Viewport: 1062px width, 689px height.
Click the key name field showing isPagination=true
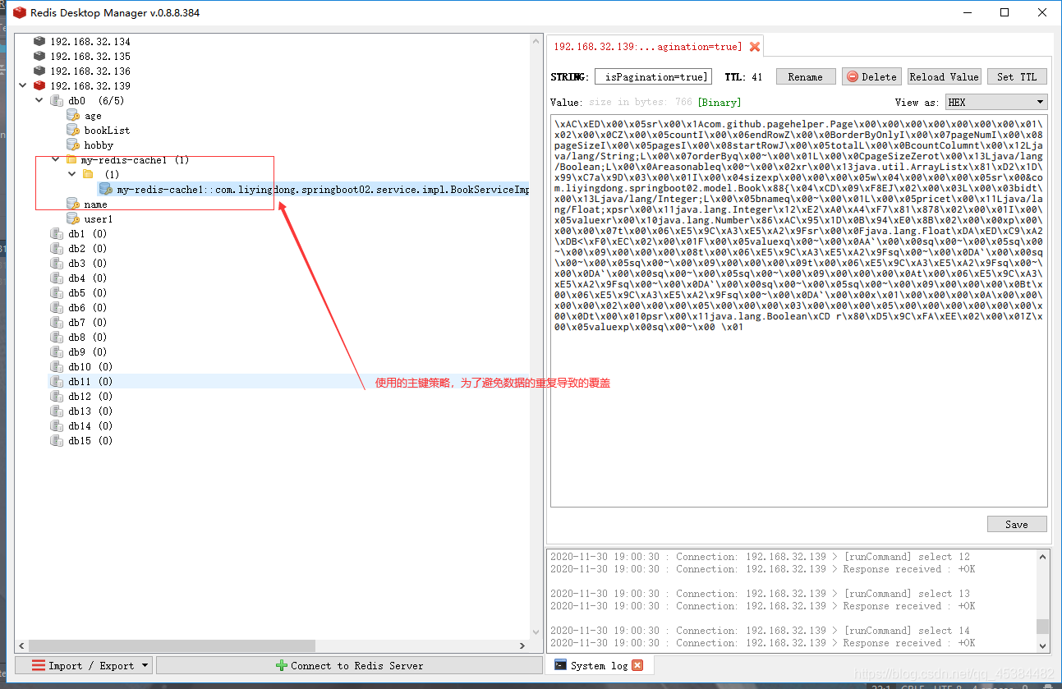coord(653,76)
